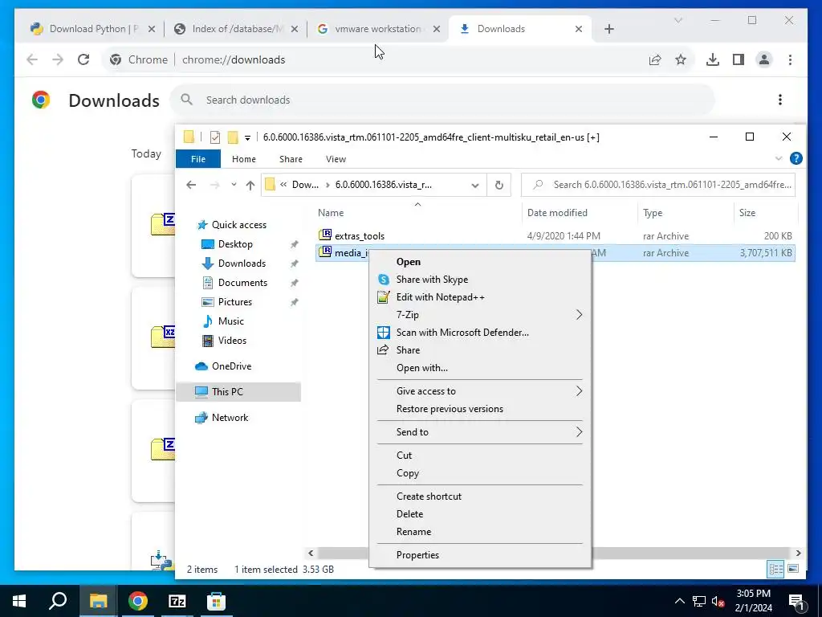This screenshot has height=617, width=822.
Task: Expand the Send to submenu
Action: click(x=480, y=431)
